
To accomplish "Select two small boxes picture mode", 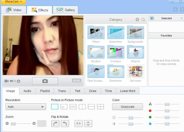I will [73, 107].
